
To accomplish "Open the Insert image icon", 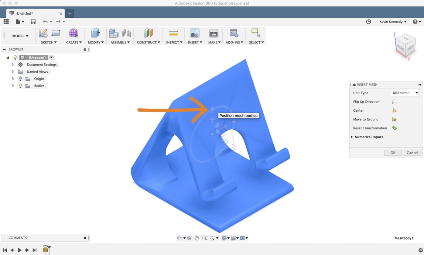I will point(195,33).
